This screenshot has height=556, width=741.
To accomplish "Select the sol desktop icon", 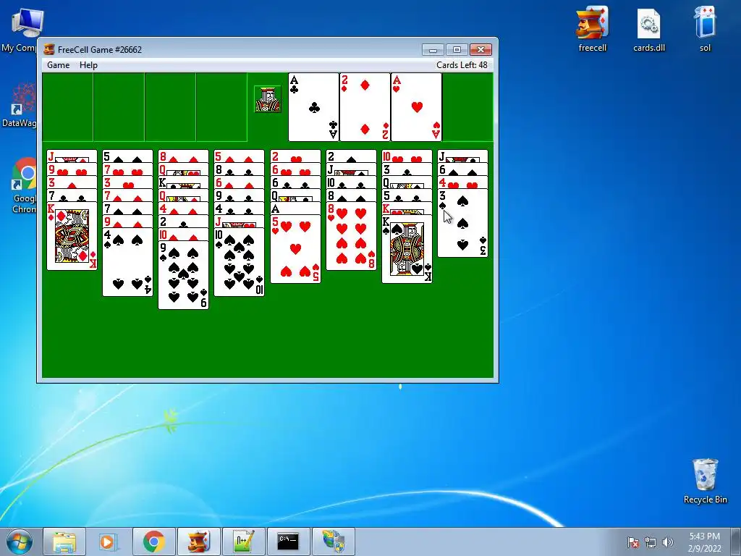I will click(705, 29).
